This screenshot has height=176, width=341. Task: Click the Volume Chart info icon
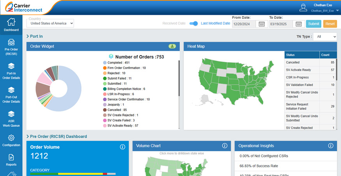pyautogui.click(x=224, y=146)
